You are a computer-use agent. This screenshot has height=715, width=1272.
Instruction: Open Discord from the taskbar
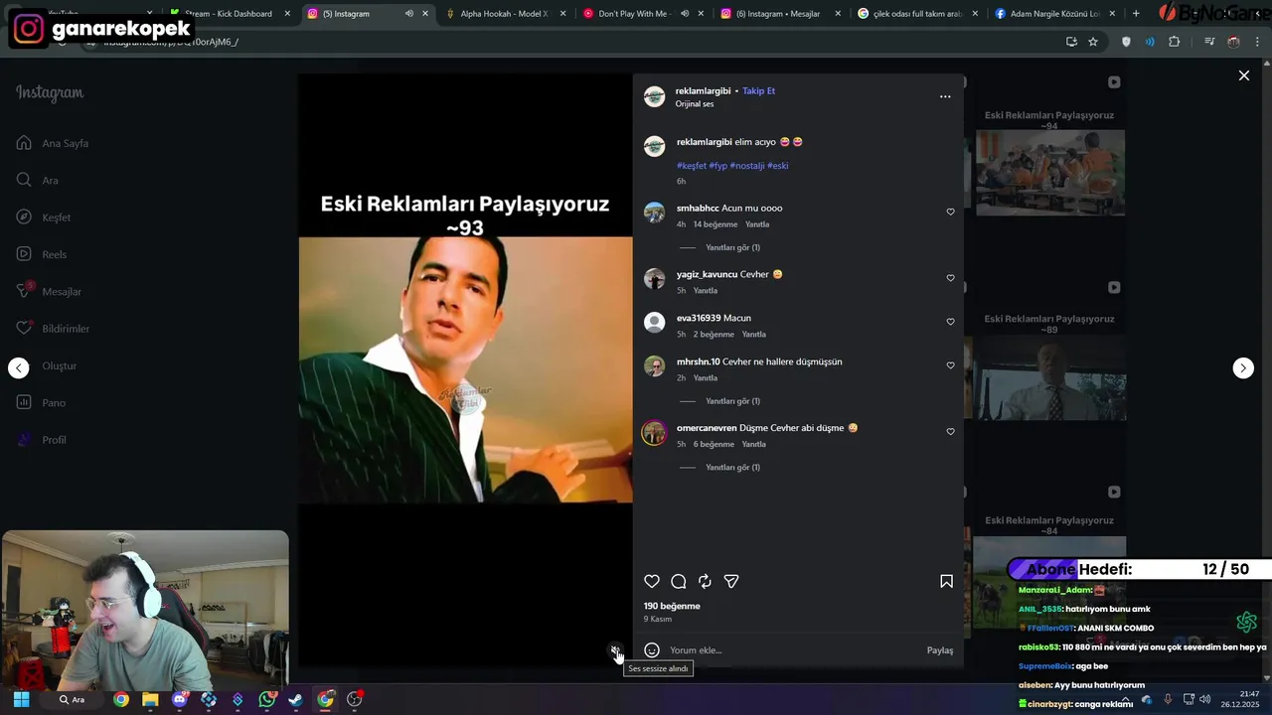coord(179,699)
